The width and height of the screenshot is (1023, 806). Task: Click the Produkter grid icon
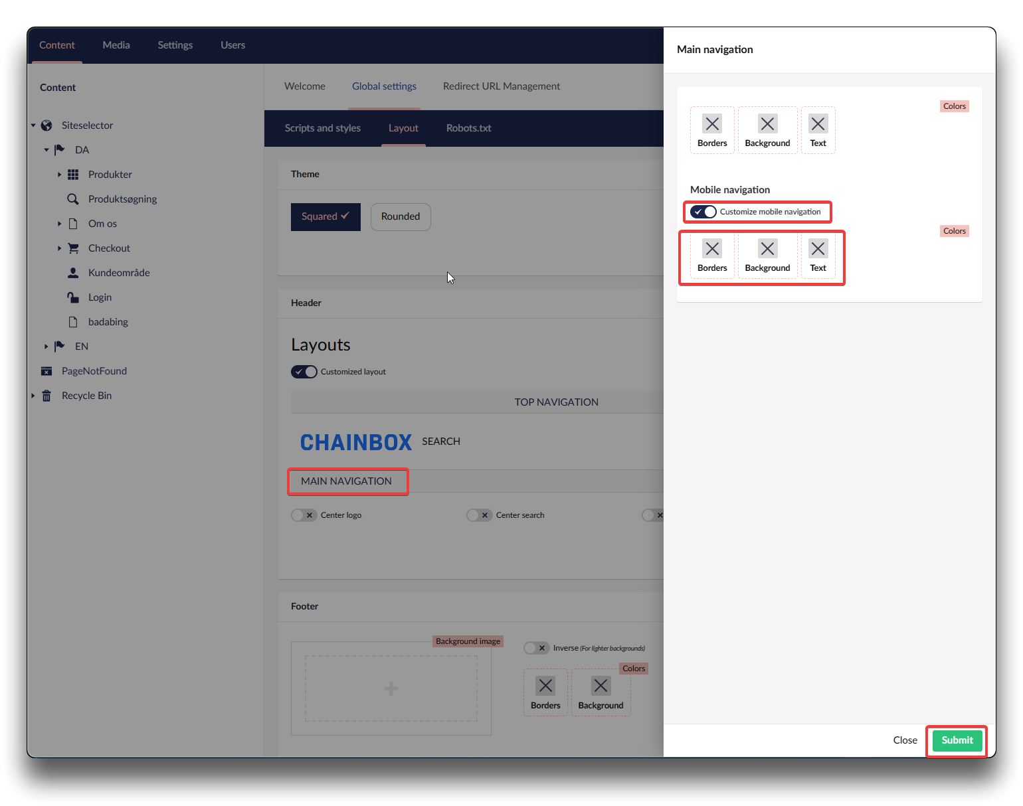point(73,175)
